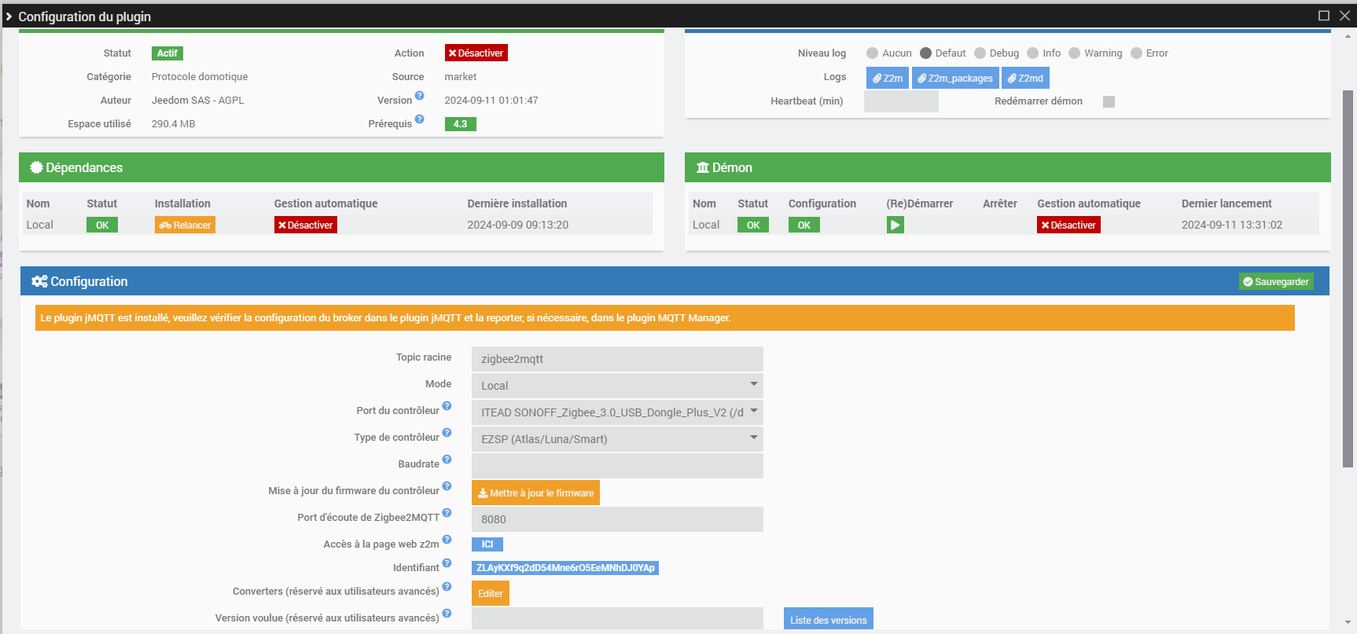
Task: Open the Z2md log
Action: coord(1025,78)
